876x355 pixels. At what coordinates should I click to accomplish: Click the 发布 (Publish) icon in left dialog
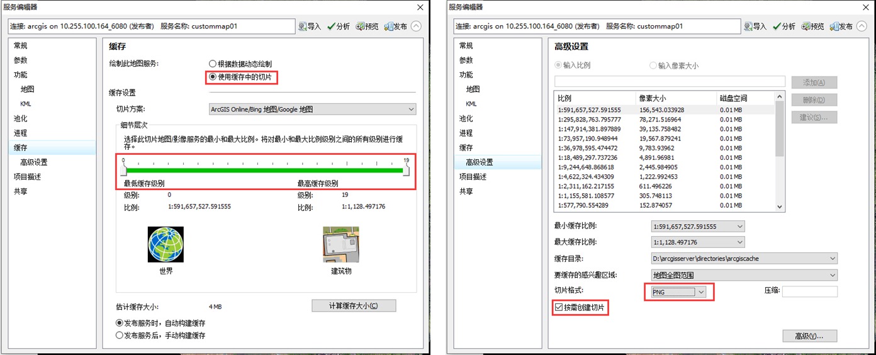[x=390, y=26]
